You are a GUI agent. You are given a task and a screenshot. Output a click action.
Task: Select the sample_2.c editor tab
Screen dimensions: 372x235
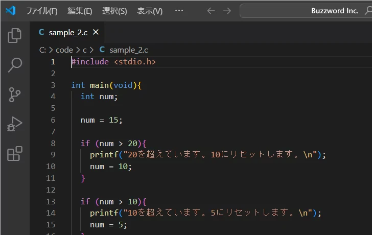click(67, 32)
